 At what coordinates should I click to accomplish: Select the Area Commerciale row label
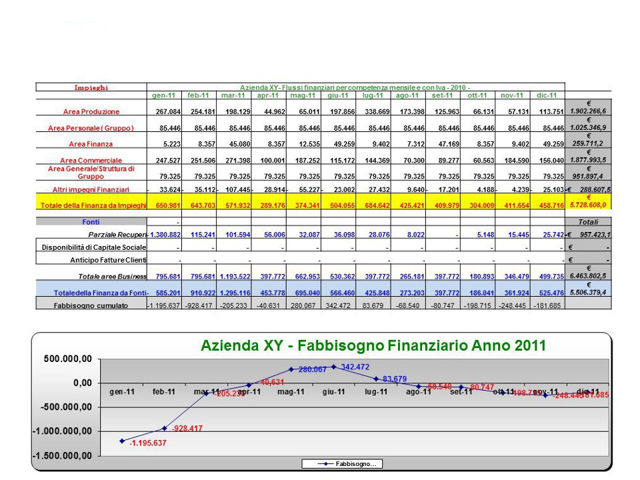pyautogui.click(x=91, y=160)
